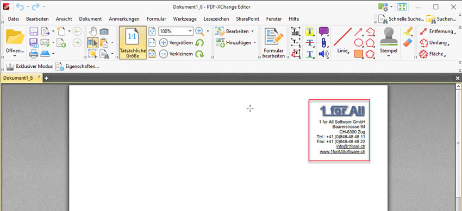462x211 pixels.
Task: Click the Save floppy disk icon
Action: point(34,31)
